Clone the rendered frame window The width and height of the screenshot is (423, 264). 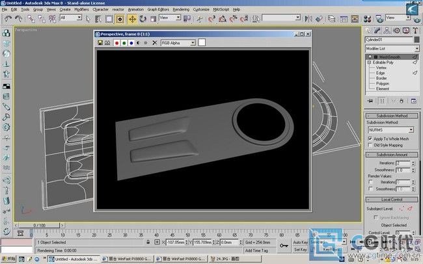click(x=107, y=43)
